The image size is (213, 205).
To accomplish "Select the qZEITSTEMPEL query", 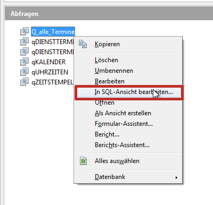I will pyautogui.click(x=52, y=82).
